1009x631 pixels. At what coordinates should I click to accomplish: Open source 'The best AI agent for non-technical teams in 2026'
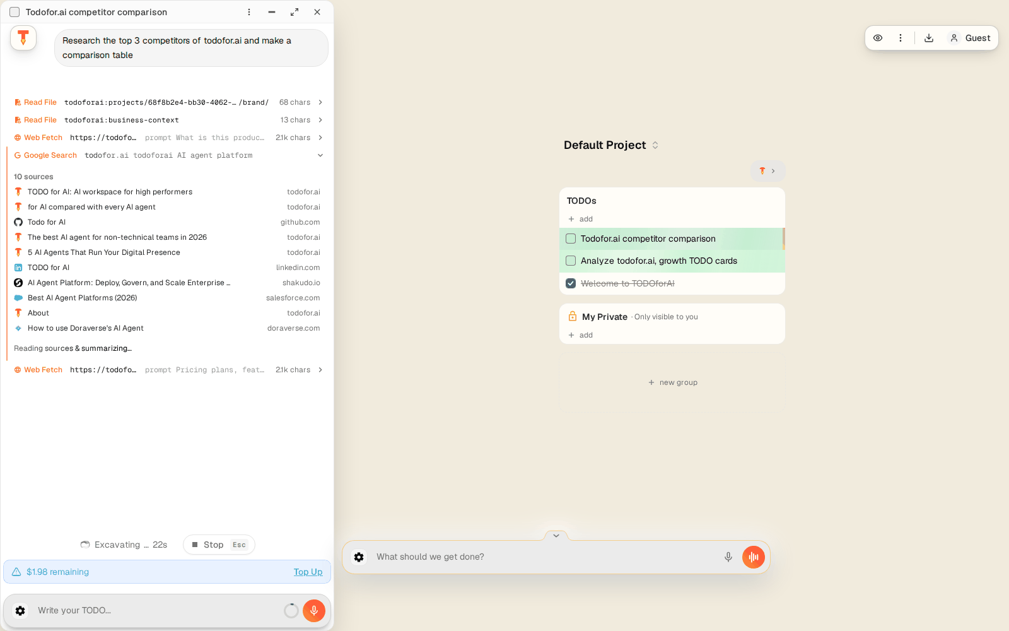coord(167,237)
